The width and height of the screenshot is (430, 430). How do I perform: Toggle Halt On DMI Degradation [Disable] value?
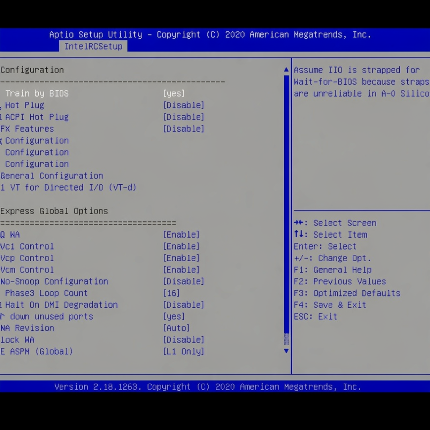click(184, 305)
